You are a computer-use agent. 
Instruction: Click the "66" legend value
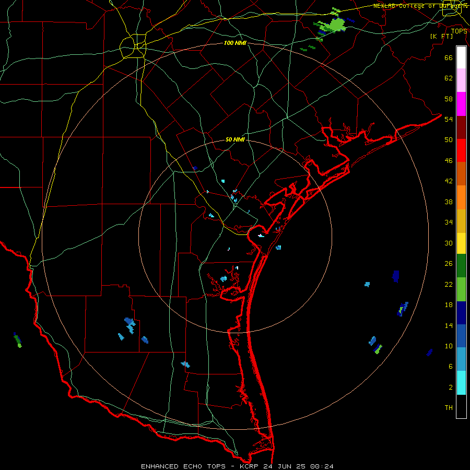449,57
